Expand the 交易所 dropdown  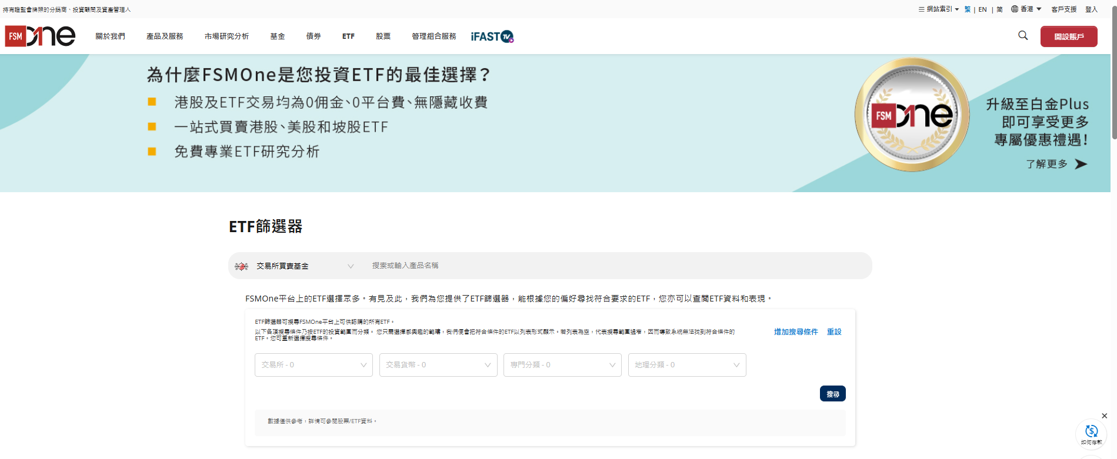pos(314,365)
